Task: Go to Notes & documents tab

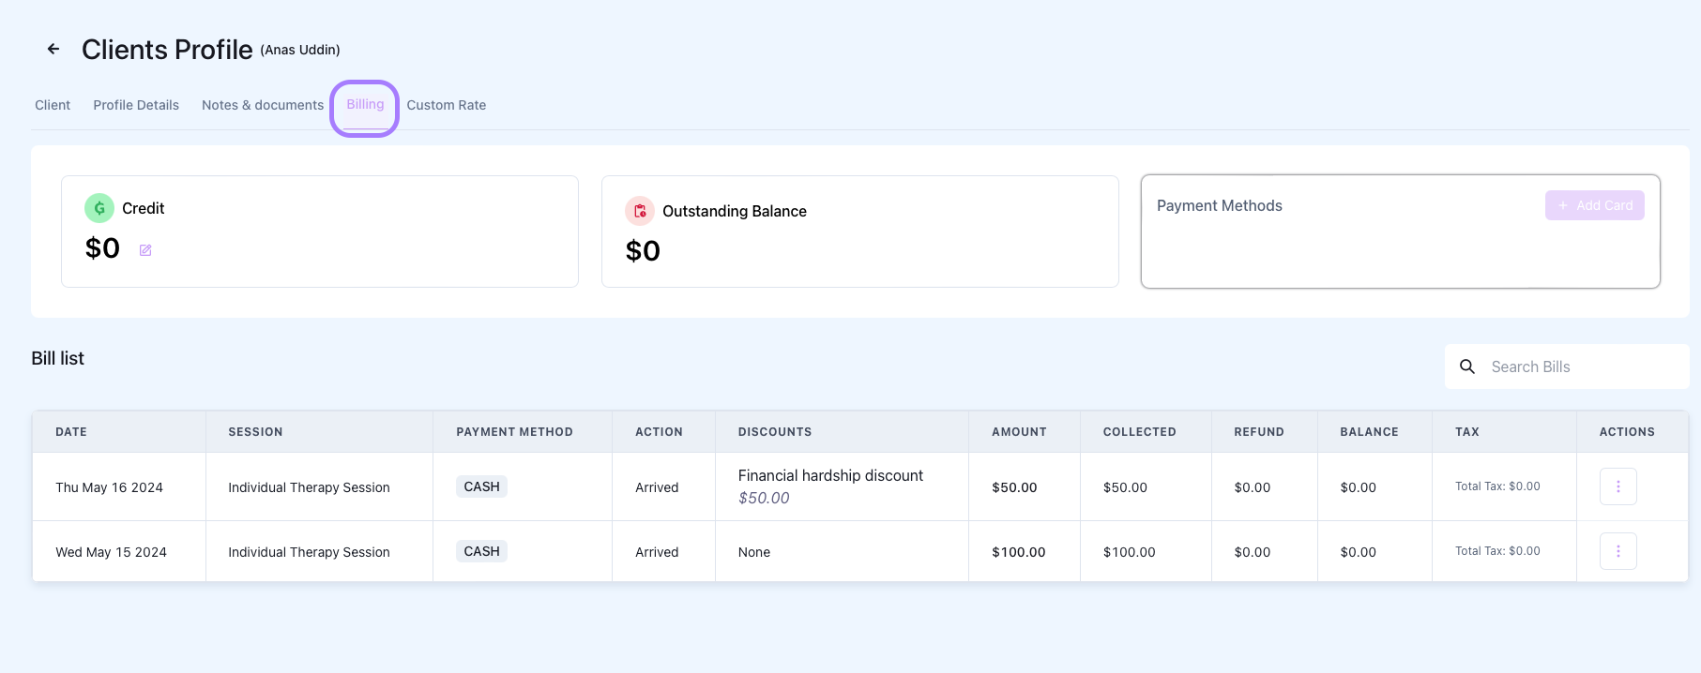Action: coord(263,105)
